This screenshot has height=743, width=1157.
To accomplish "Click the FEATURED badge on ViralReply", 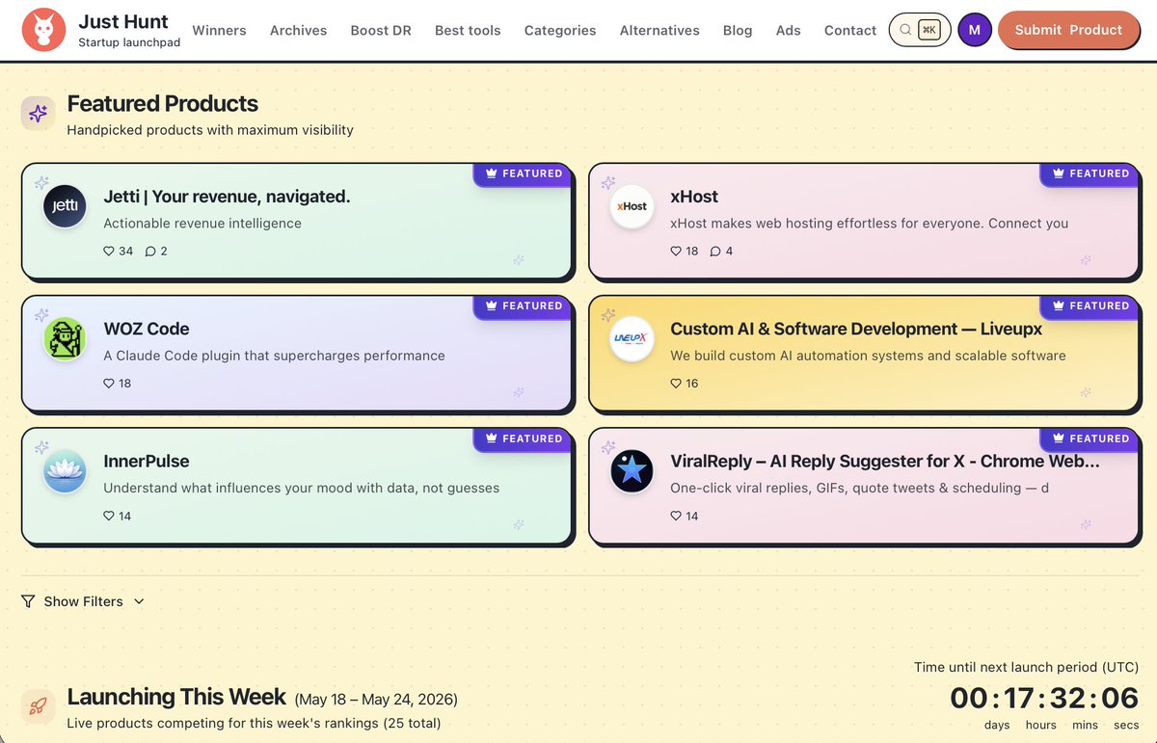I will point(1090,438).
